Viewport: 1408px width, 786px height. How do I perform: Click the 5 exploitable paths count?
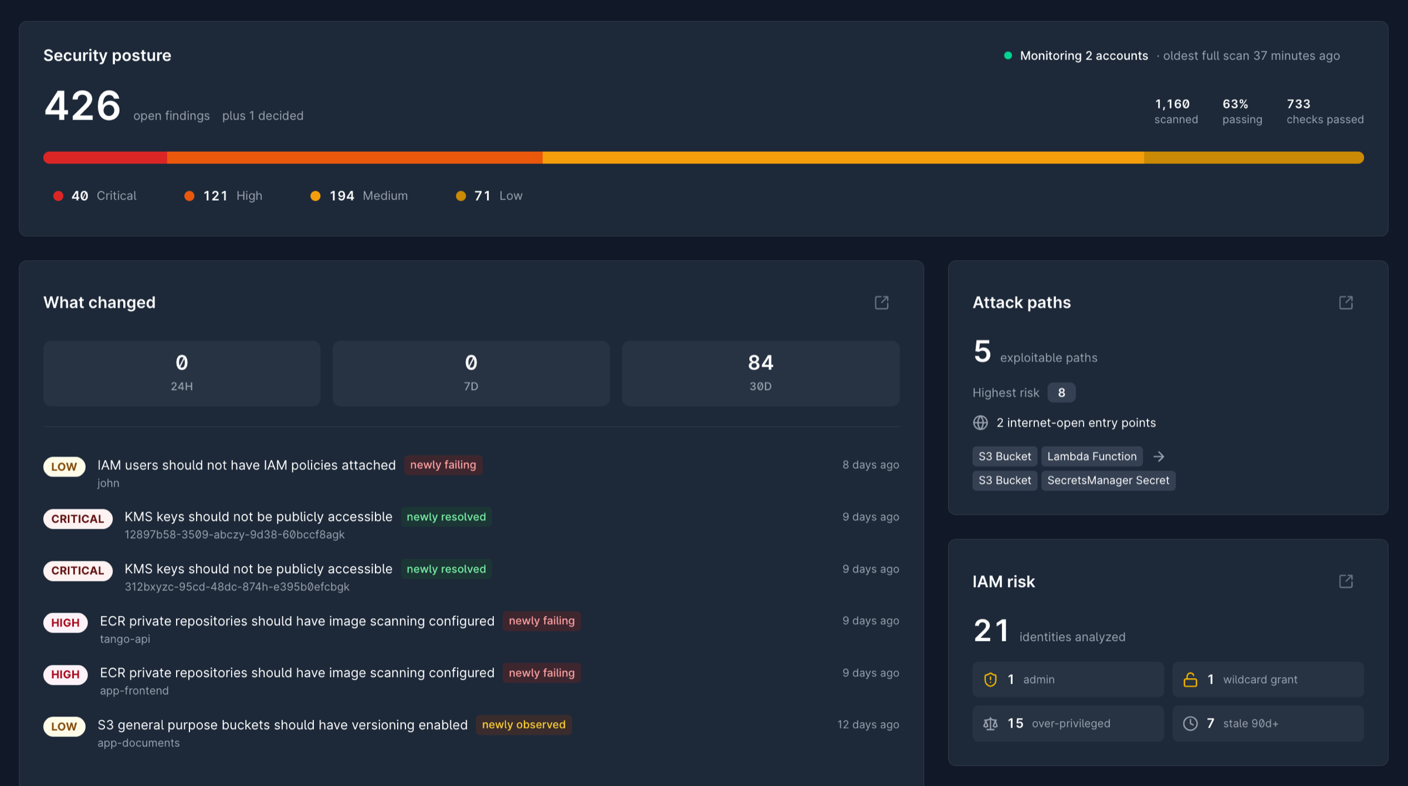tap(982, 351)
